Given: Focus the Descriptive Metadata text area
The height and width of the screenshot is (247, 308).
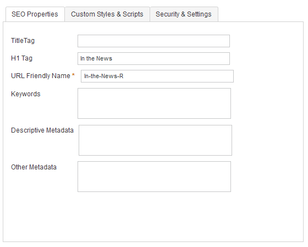Looking at the screenshot, I should [x=155, y=140].
